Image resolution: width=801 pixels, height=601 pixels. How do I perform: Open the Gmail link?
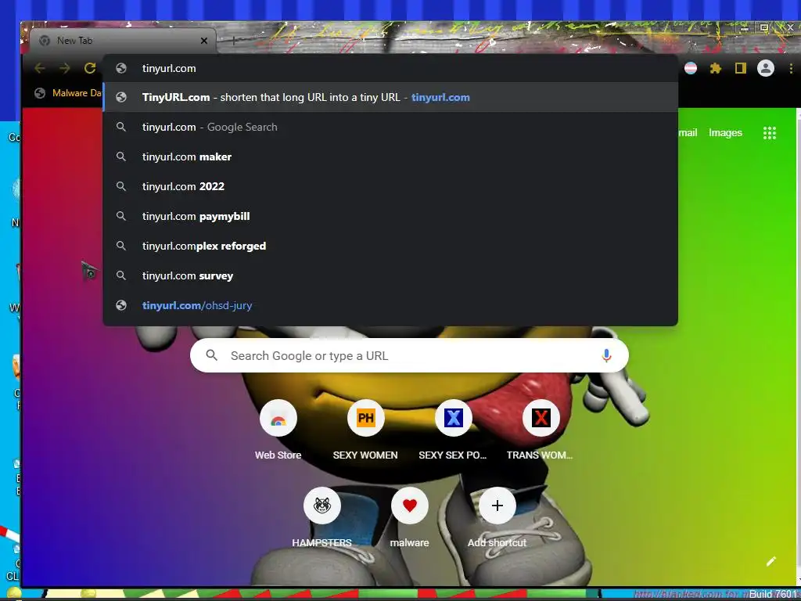(x=688, y=133)
